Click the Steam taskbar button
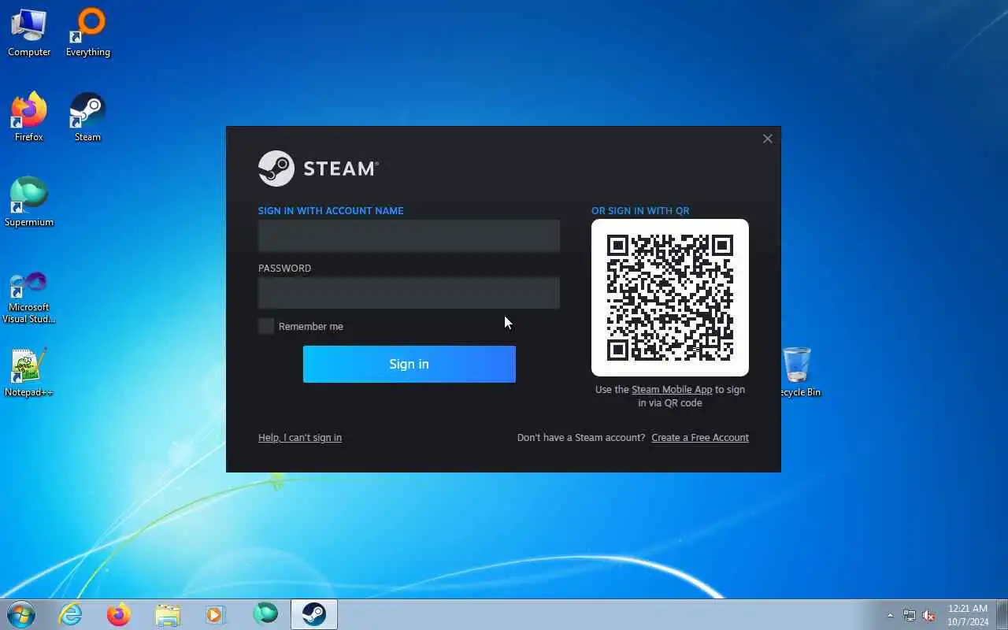 click(314, 614)
